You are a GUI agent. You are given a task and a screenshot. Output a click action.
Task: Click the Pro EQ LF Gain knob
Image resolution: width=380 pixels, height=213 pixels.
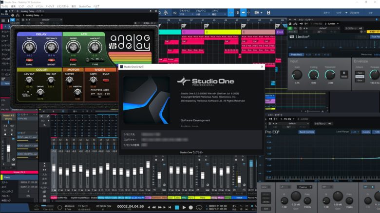pyautogui.click(x=296, y=197)
